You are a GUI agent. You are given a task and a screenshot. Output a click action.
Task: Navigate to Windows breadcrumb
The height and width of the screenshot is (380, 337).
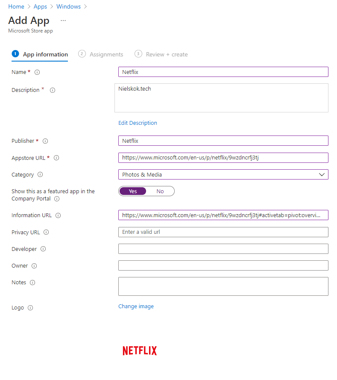coord(68,6)
